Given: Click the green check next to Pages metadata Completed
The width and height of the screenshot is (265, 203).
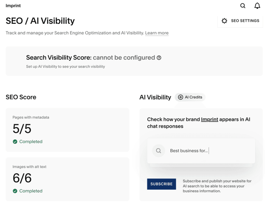Looking at the screenshot, I should pyautogui.click(x=15, y=141).
